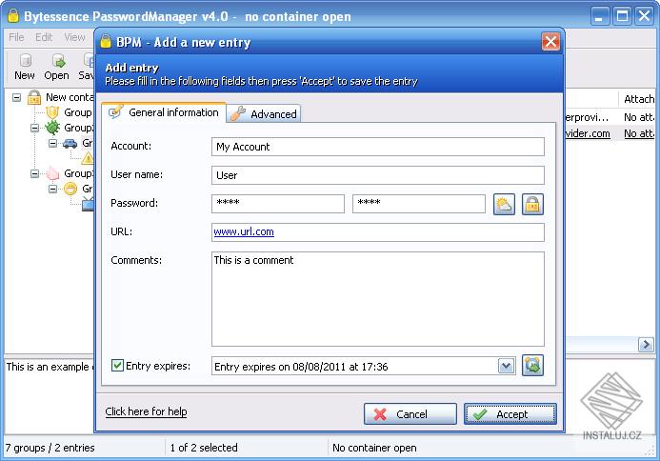Click the New container padlock tree icon

click(x=34, y=97)
